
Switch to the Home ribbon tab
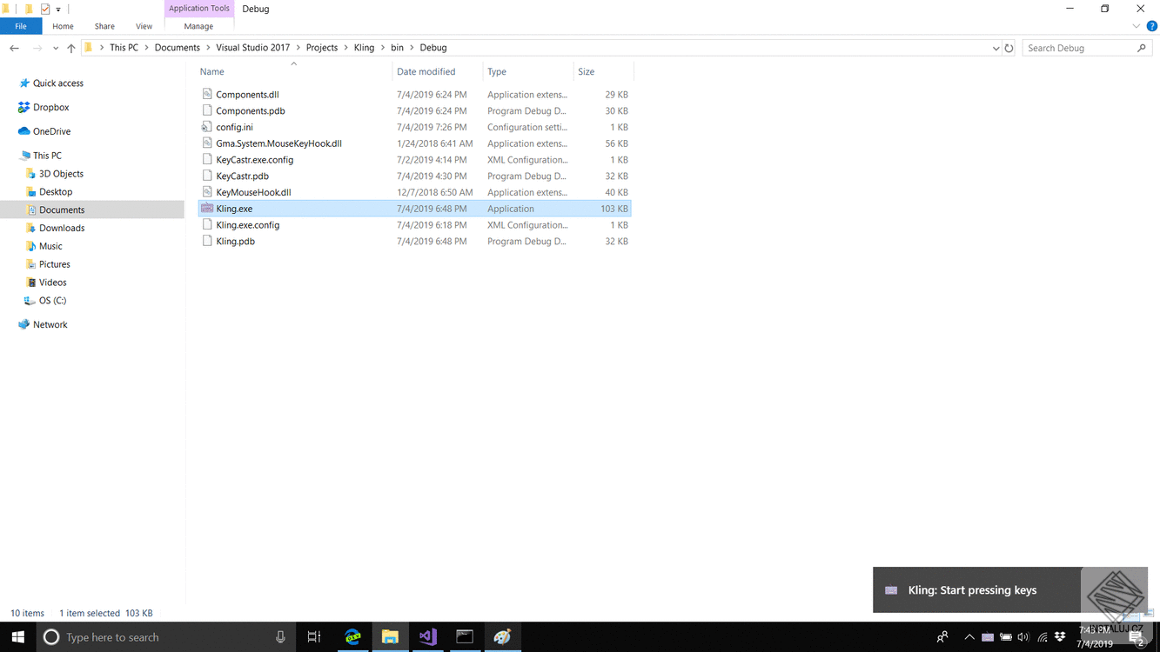63,26
